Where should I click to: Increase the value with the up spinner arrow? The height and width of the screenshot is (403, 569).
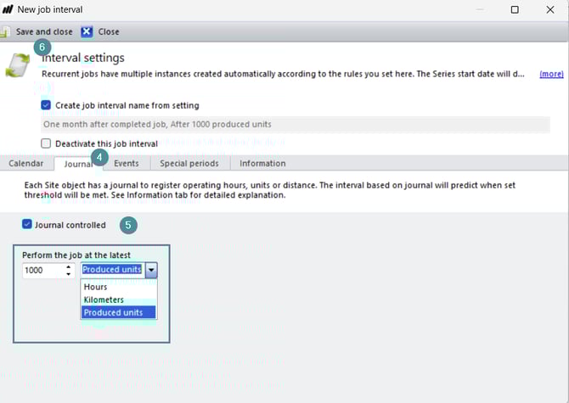(x=68, y=266)
